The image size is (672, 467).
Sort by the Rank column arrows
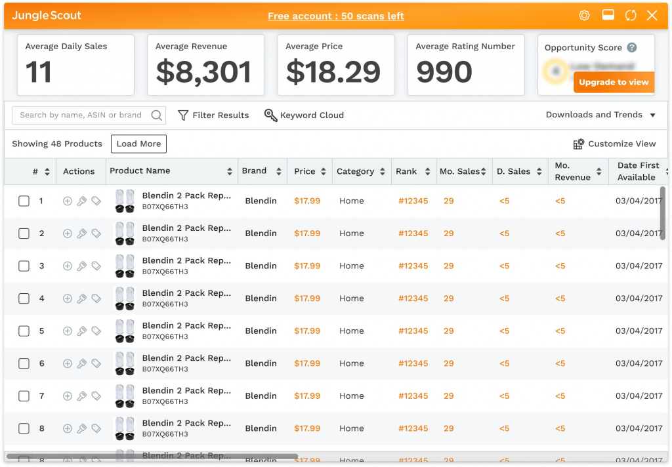click(x=427, y=171)
